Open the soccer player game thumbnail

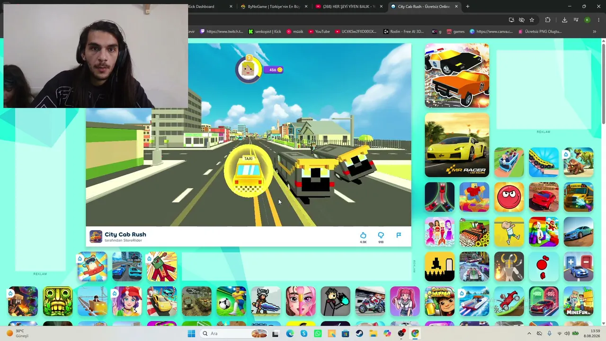(x=231, y=301)
